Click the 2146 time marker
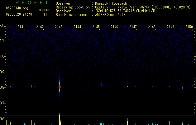The height and width of the screenshot is (125, 196). [x=114, y=27]
